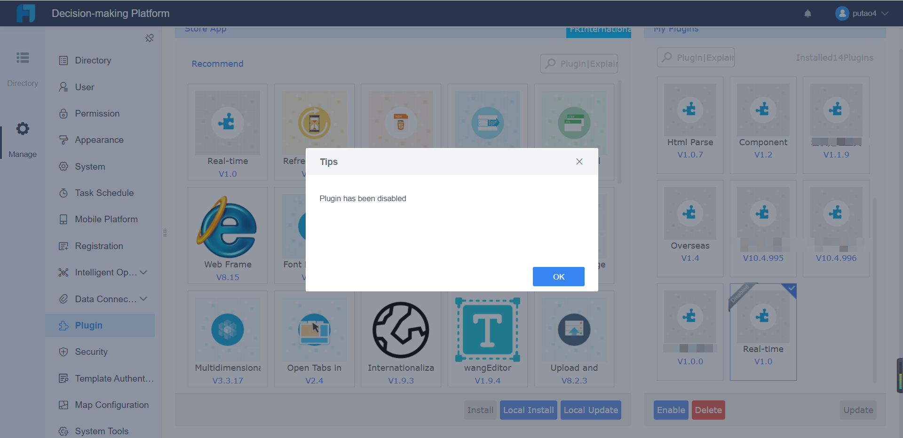Close the Tips dialog with the X
The width and height of the screenshot is (903, 438).
coord(579,162)
